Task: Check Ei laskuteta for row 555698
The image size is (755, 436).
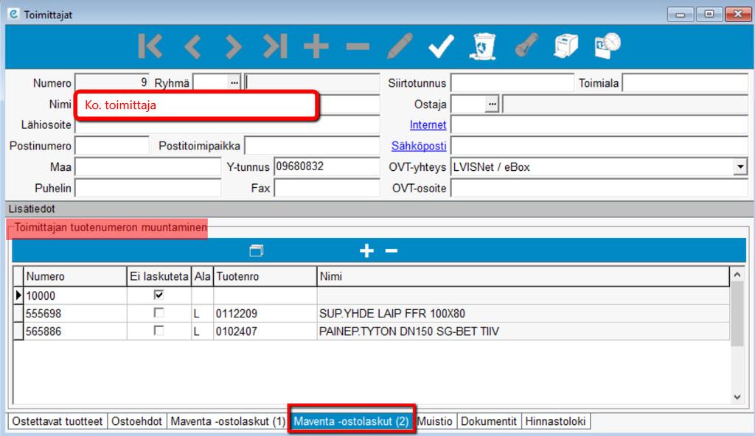Action: [159, 313]
